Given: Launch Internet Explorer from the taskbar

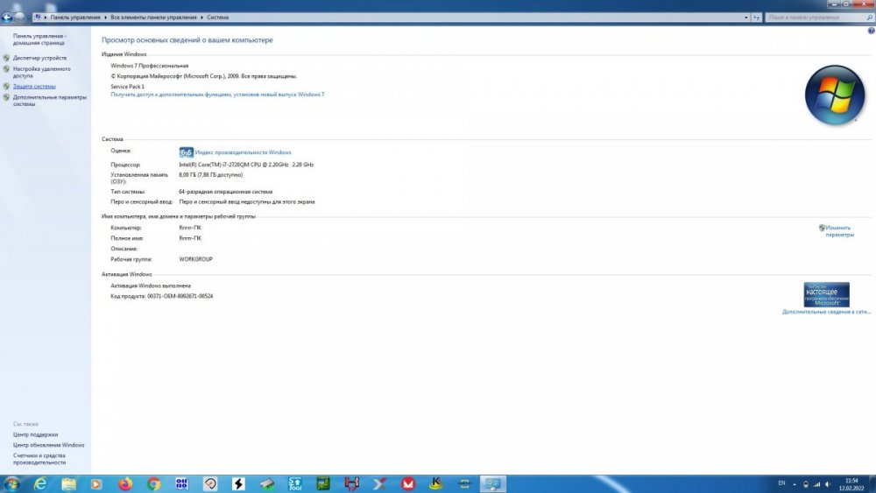Looking at the screenshot, I should [40, 483].
